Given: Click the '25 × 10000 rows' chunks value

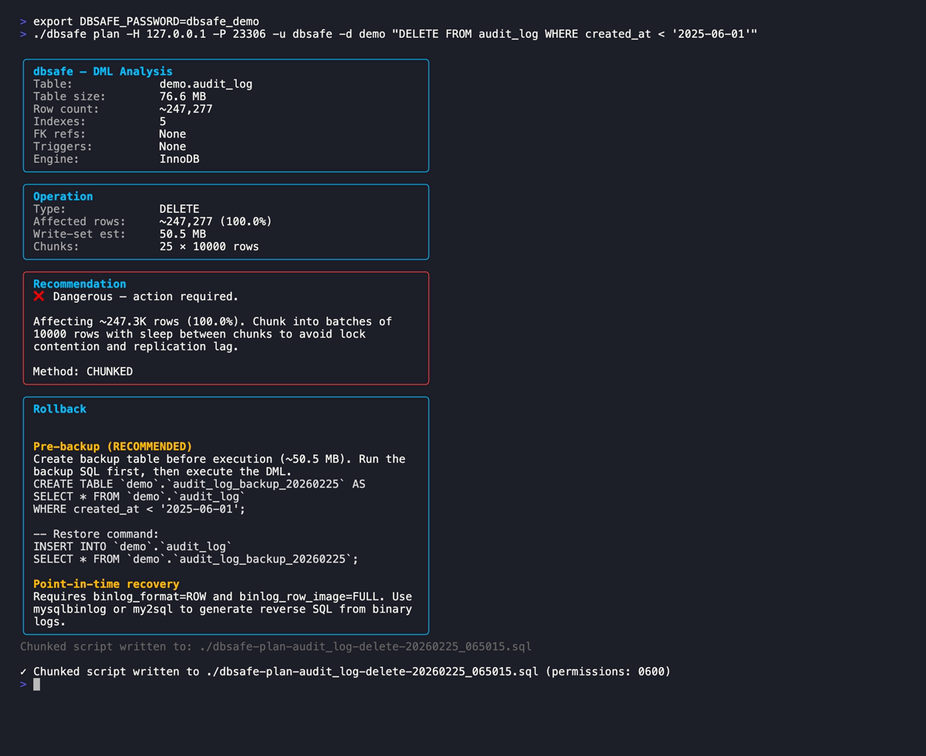Looking at the screenshot, I should pos(209,246).
